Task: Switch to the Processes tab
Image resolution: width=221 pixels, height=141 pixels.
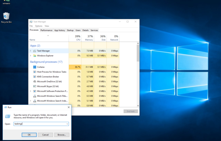Action: point(34,30)
